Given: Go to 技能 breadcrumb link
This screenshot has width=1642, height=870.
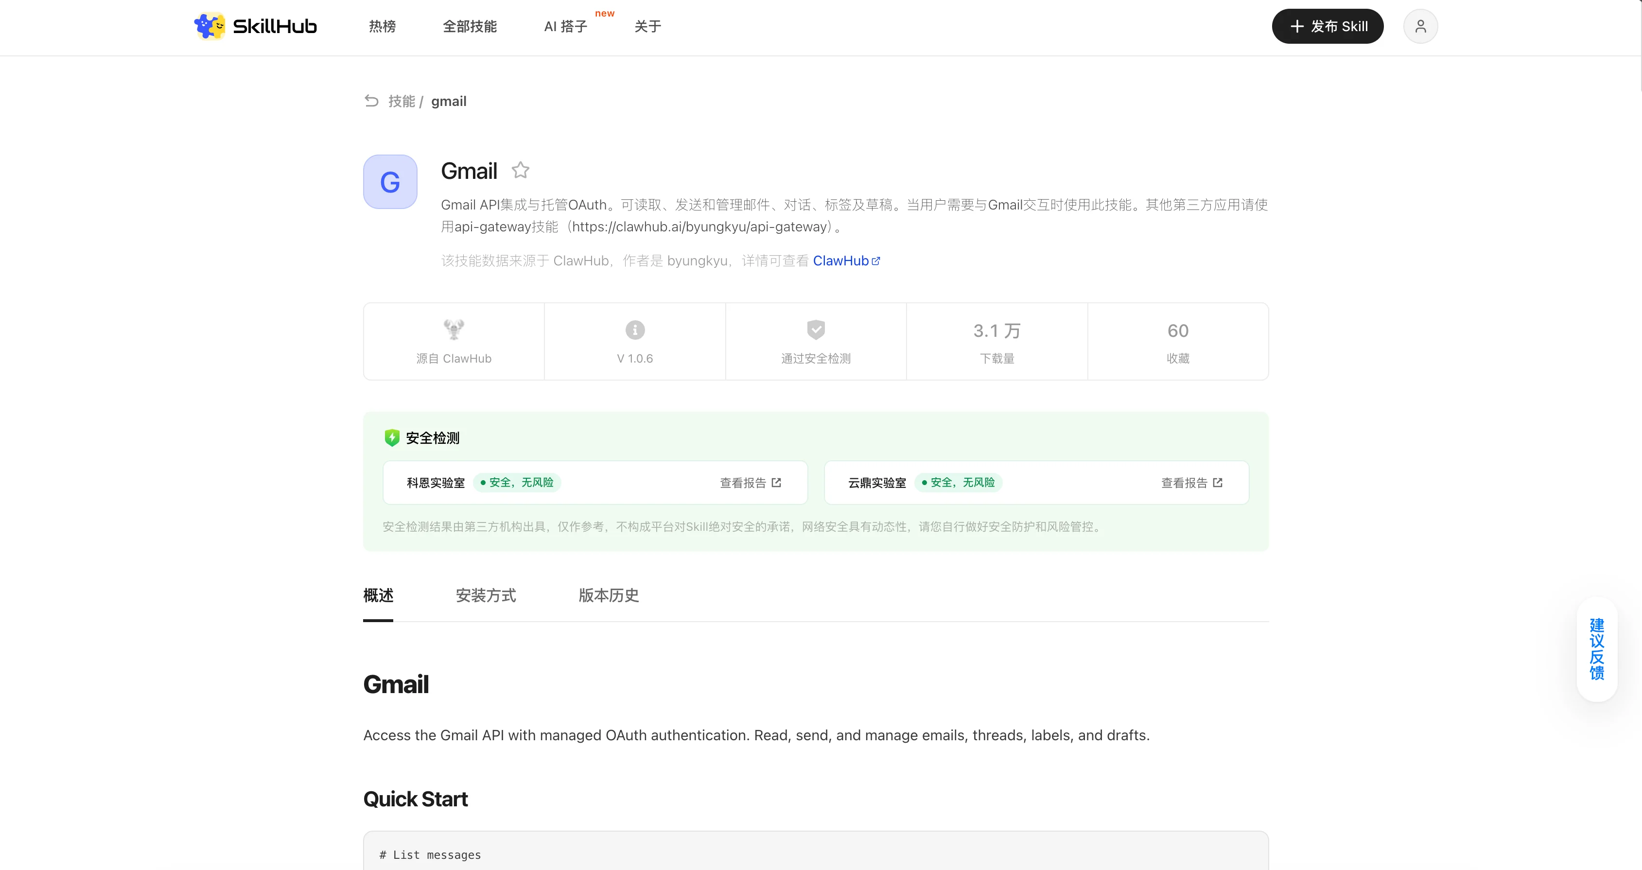Looking at the screenshot, I should [402, 102].
